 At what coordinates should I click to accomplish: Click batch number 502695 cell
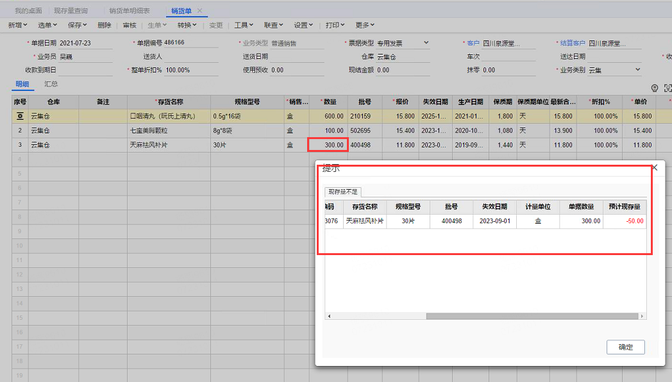pos(365,131)
